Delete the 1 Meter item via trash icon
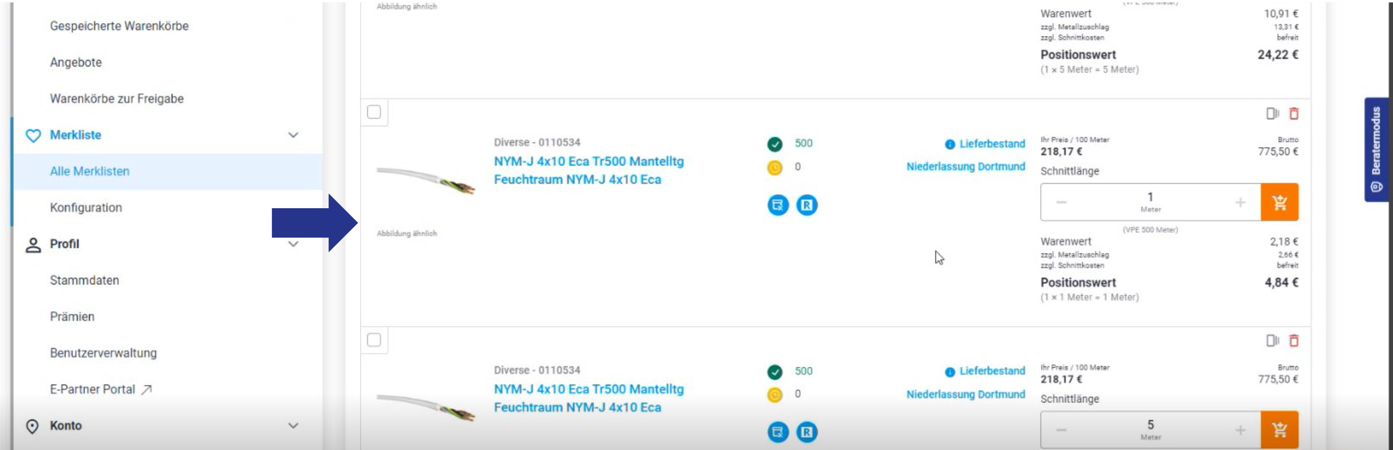The image size is (1393, 450). 1294,114
